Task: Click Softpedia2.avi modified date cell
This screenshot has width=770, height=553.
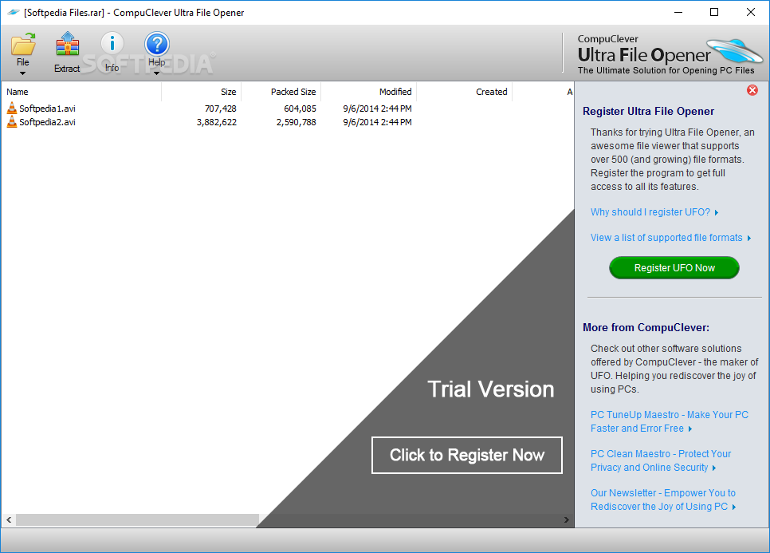Action: 377,122
